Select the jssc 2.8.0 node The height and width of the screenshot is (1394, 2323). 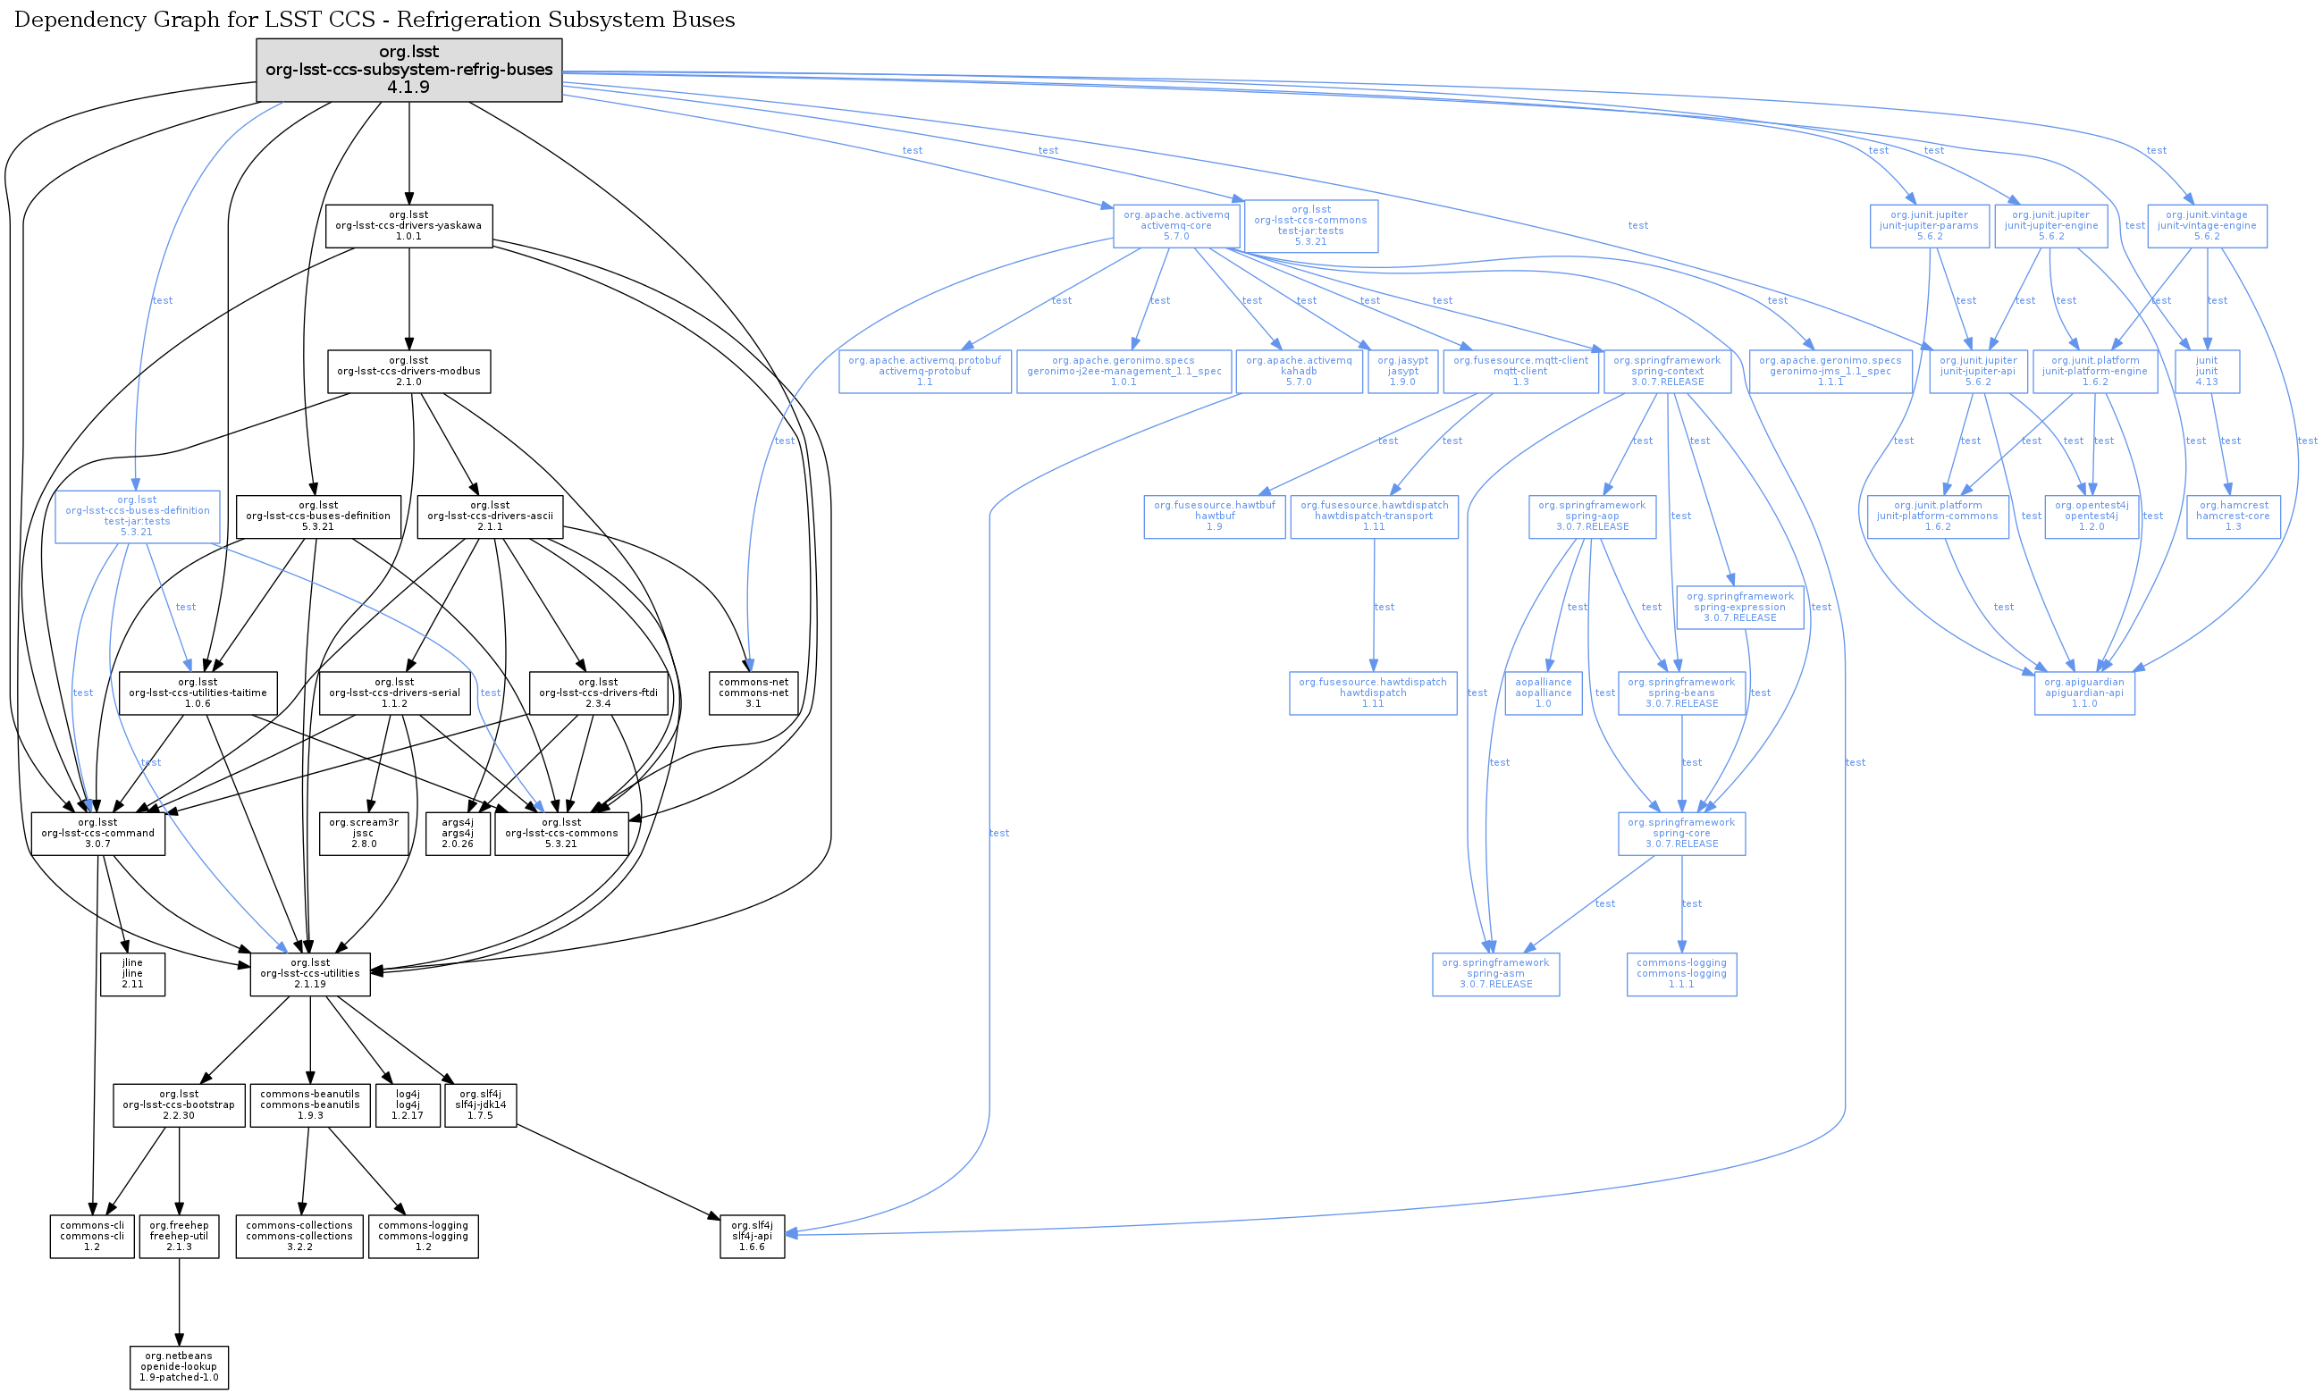tap(364, 832)
